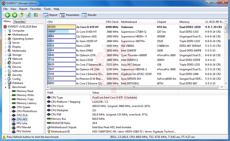Open the Tools menu

[x=47, y=9]
